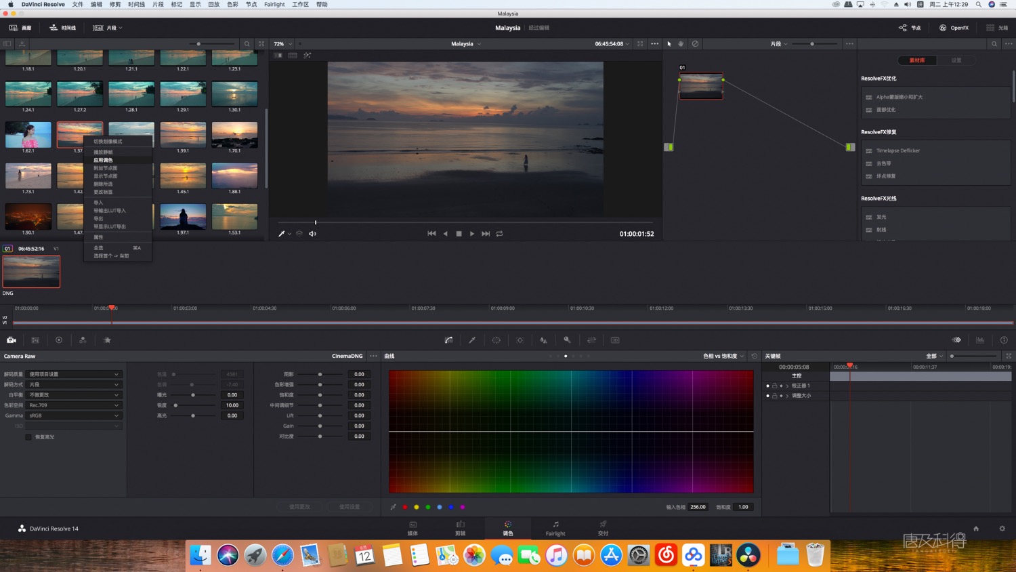Viewport: 1016px width, 572px height.
Task: Switch to the 交付 deliver page
Action: pyautogui.click(x=603, y=528)
